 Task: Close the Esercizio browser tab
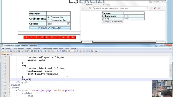point(104,5)
